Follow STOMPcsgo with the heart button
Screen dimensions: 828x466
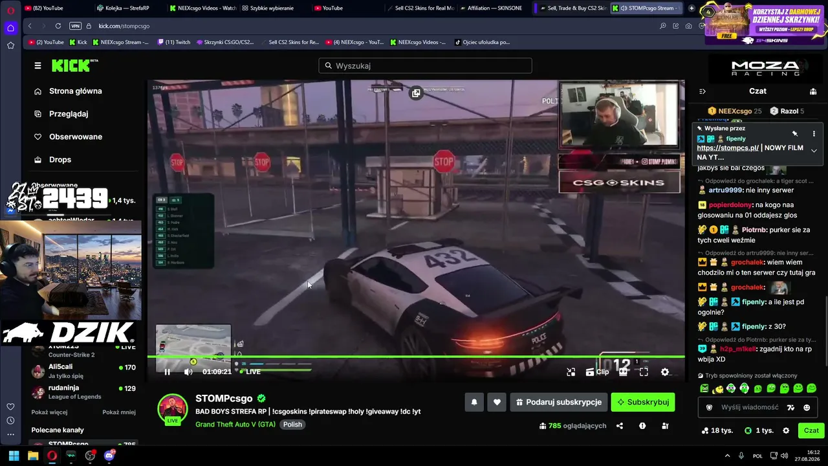497,402
